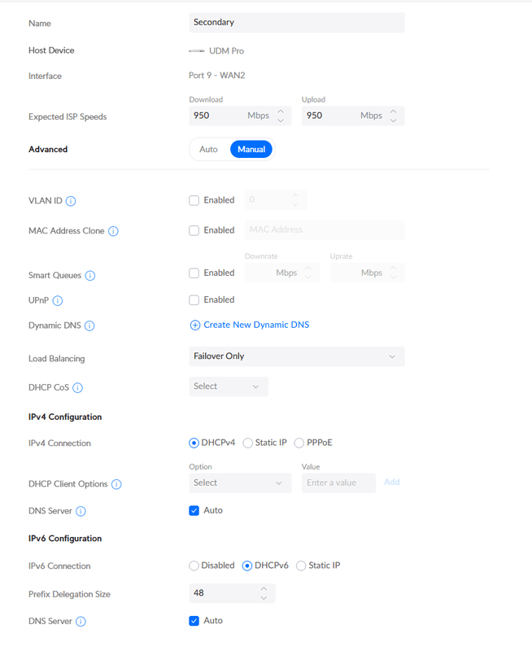Uncheck Auto for IPv4 DNS Server
Screen dimensions: 532x651
tap(194, 511)
